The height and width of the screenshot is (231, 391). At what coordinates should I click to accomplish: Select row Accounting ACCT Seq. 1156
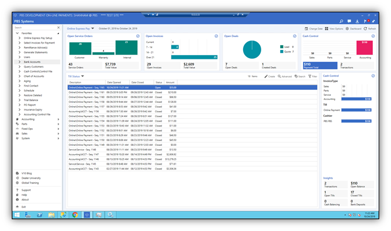point(192,111)
